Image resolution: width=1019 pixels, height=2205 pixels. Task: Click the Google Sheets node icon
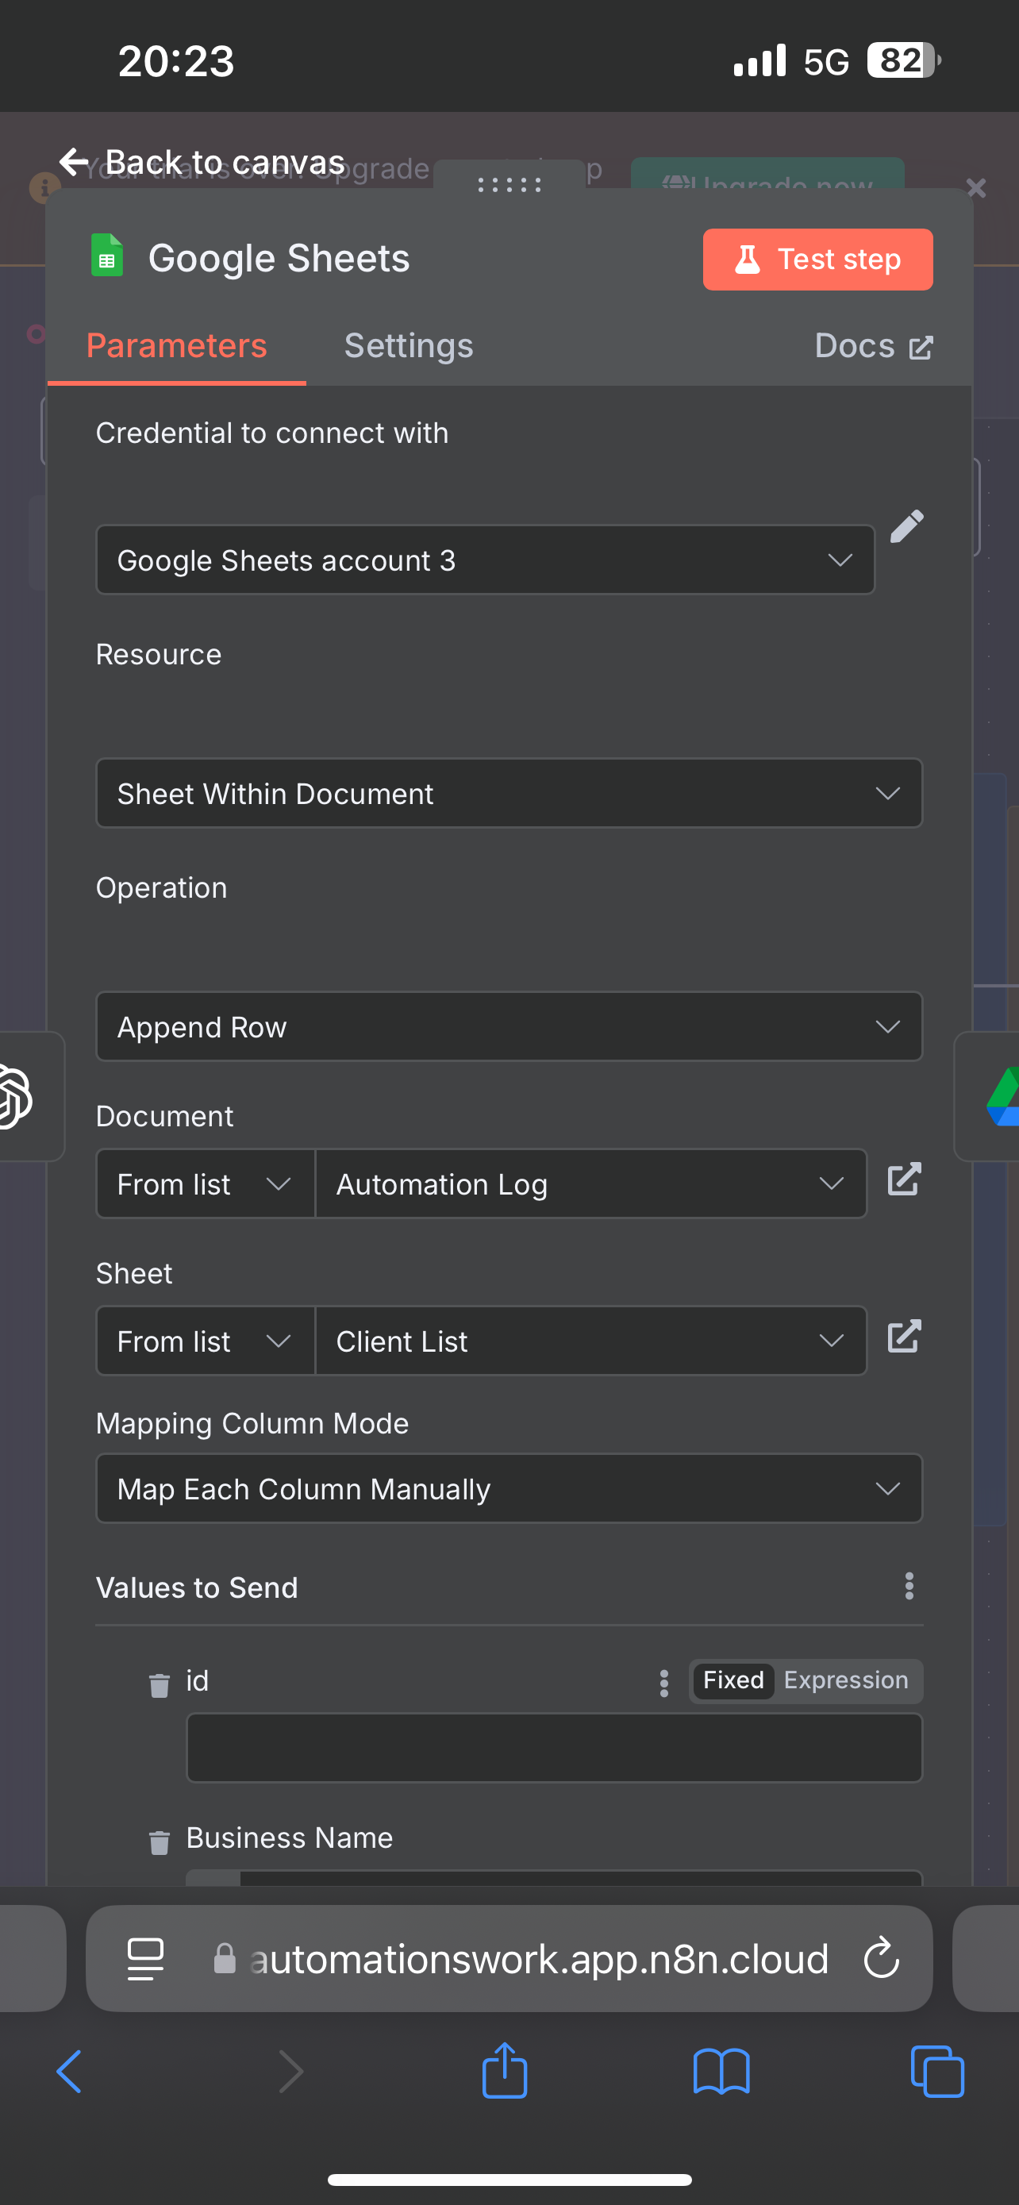[108, 256]
